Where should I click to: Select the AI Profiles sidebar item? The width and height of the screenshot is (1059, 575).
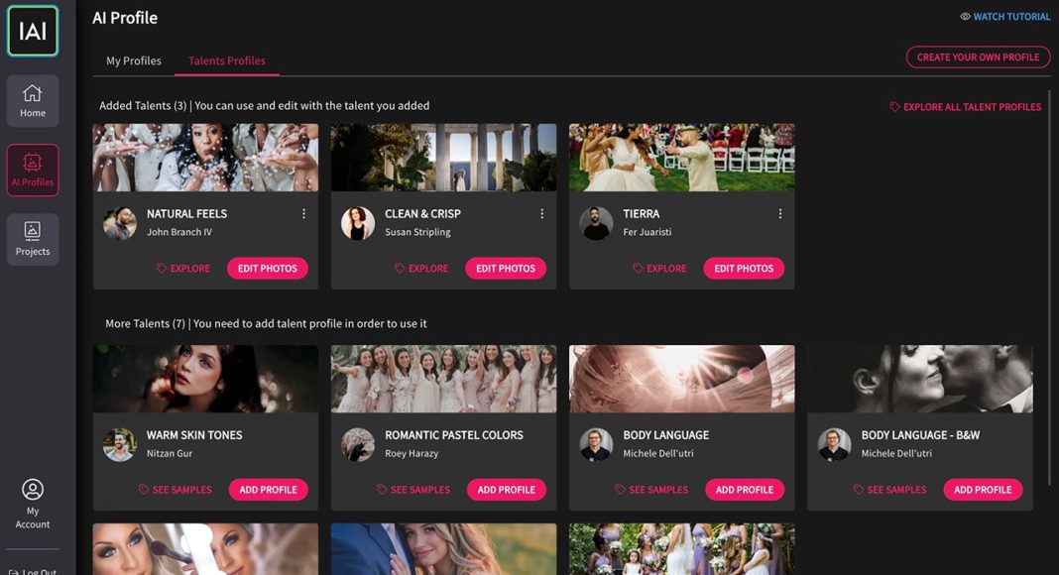click(x=33, y=171)
